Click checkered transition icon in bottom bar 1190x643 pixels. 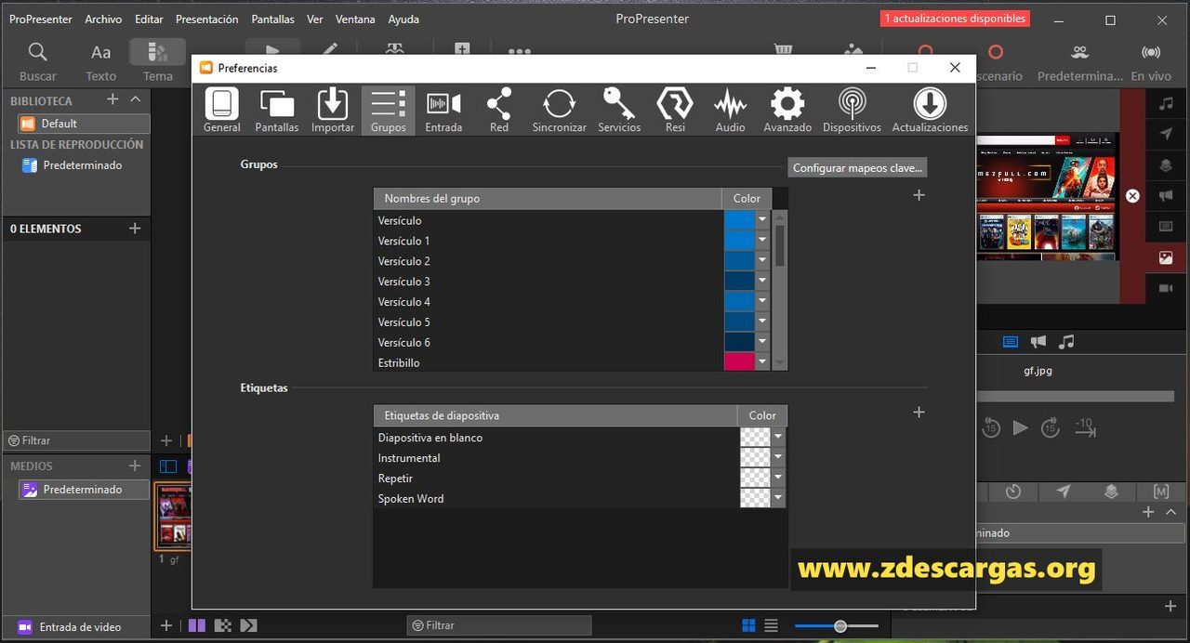pyautogui.click(x=222, y=626)
